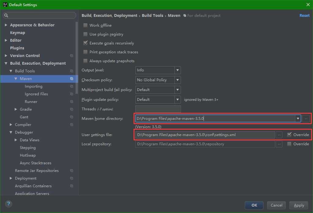Open the Runner settings page
Viewport: 313px width, 213px height.
click(31, 102)
